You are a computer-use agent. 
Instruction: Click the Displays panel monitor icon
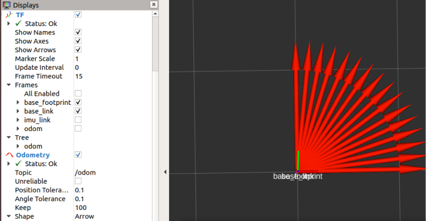[x=6, y=5]
